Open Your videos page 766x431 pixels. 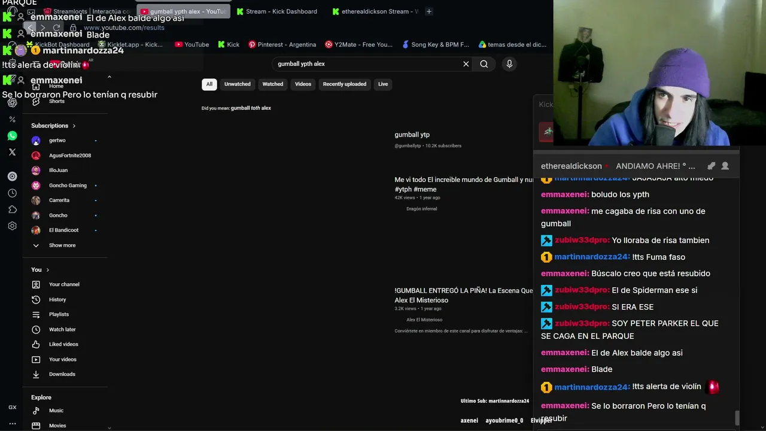(x=63, y=359)
